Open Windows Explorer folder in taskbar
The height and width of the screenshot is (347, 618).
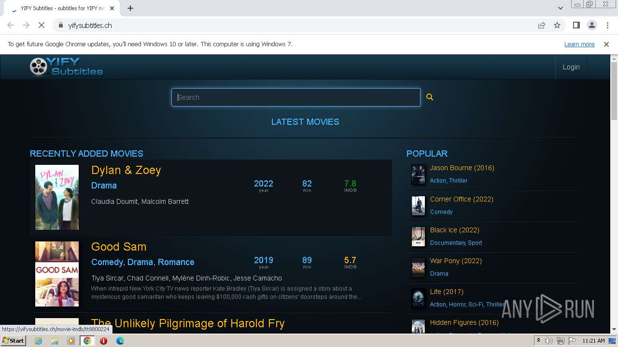point(55,341)
